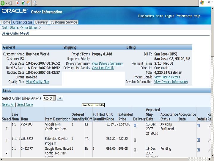Click the Acceptance Status column header
The image size is (214, 161).
coord(169,117)
